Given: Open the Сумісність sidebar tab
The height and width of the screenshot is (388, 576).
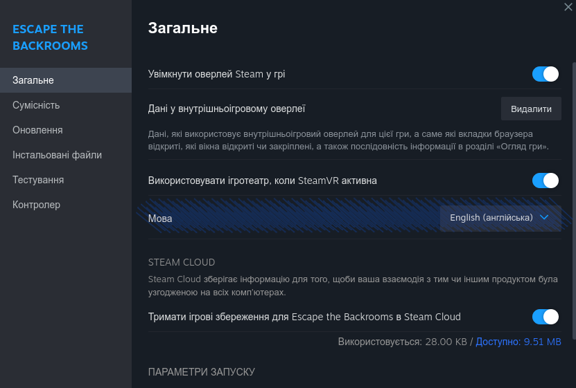Looking at the screenshot, I should point(66,105).
